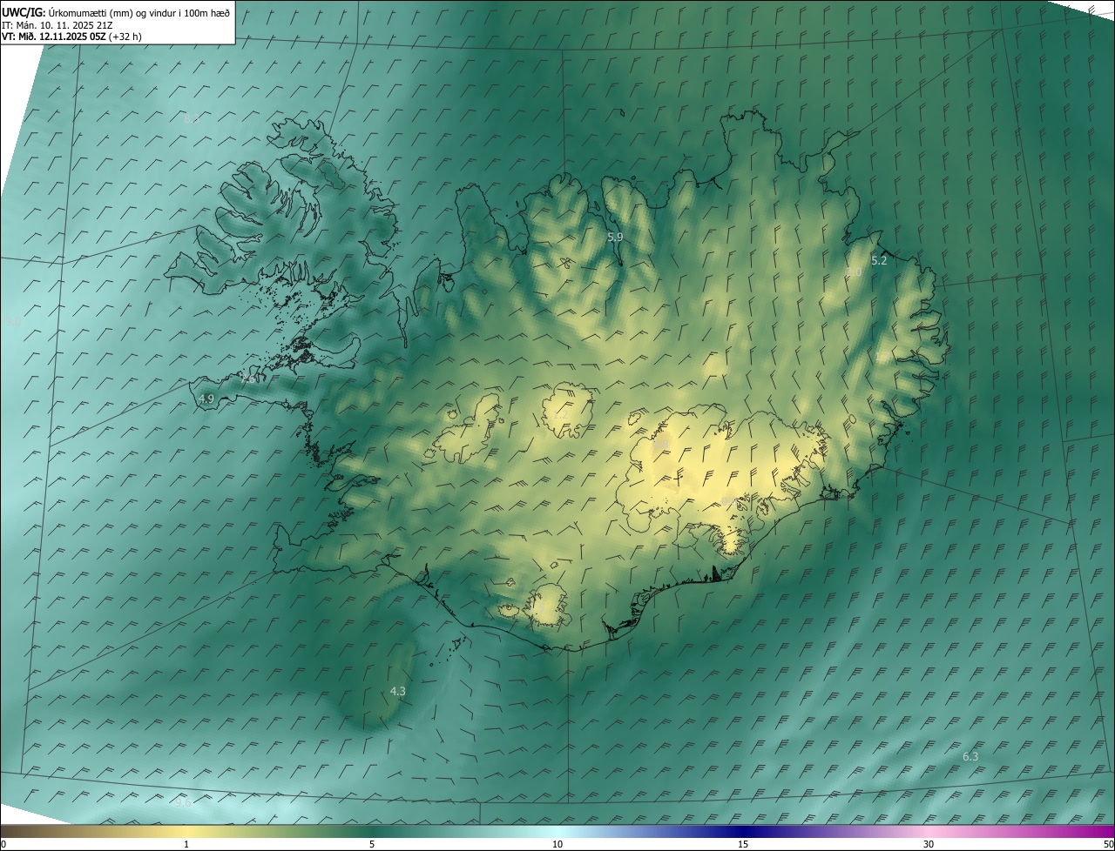Click the colorbar tick label 15

[x=743, y=844]
